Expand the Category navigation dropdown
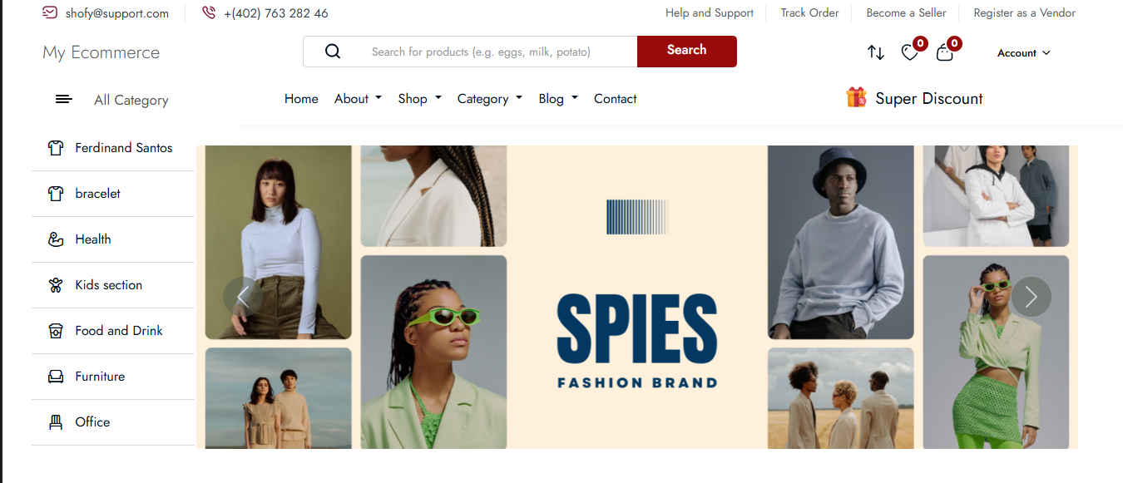 (x=489, y=99)
